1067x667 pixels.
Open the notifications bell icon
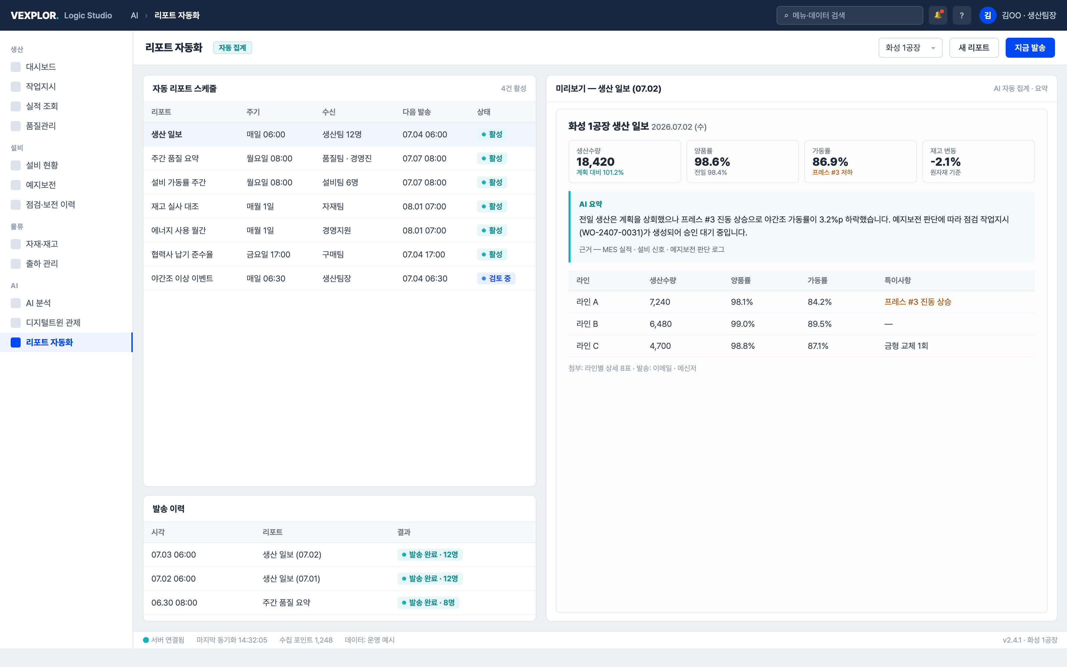pyautogui.click(x=937, y=15)
